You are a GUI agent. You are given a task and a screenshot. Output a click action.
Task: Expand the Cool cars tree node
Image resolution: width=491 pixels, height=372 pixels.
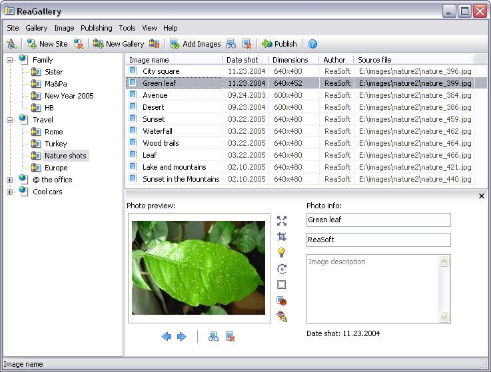point(10,192)
